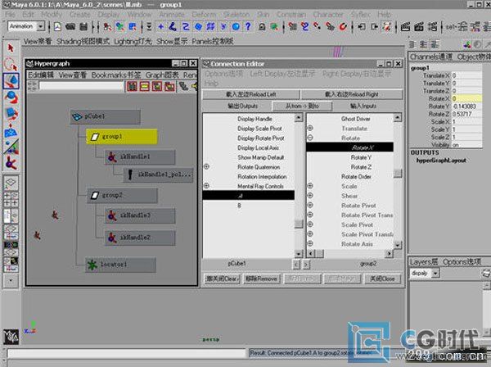Click first red Hypergraph toolbar icon
This screenshot has height=367, width=491.
pos(132,86)
